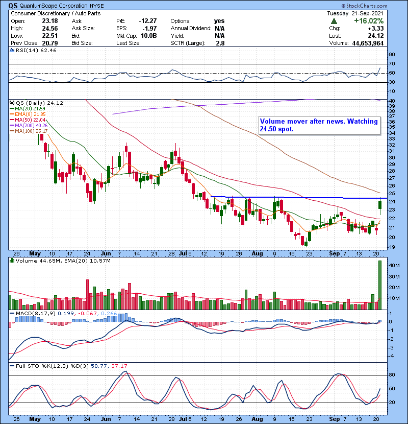This screenshot has height=424, width=408.
Task: Click the NYSE exchange label
Action: pos(96,6)
